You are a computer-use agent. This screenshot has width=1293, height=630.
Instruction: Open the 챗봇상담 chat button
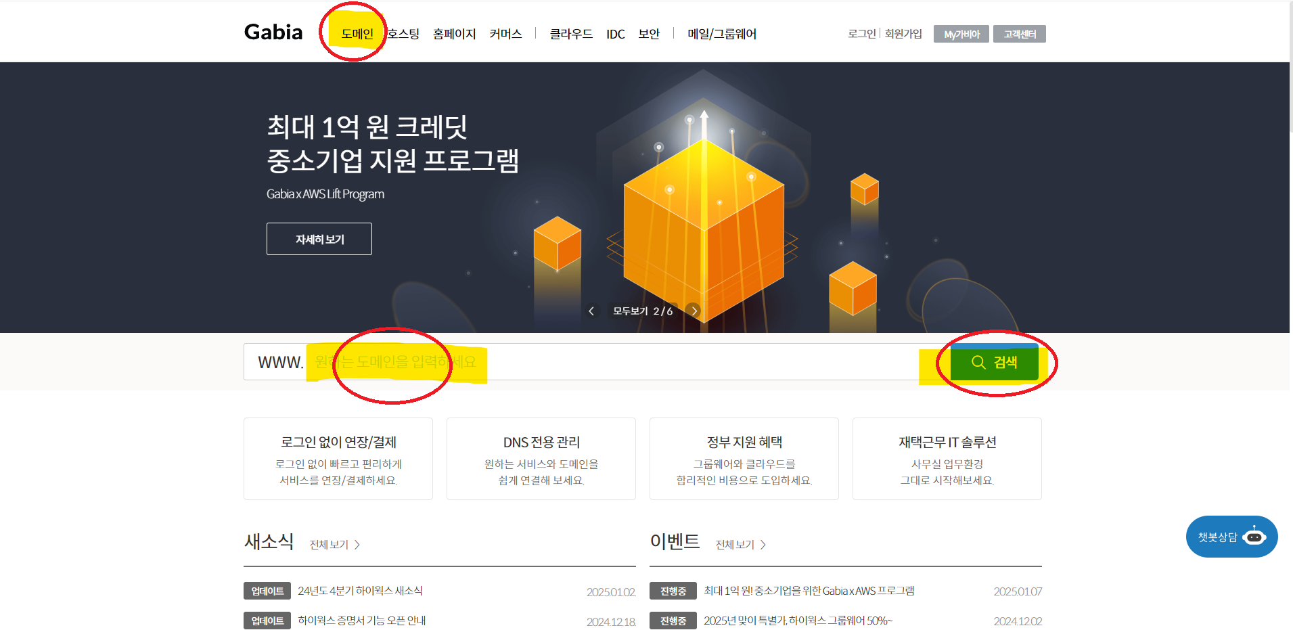click(x=1231, y=537)
